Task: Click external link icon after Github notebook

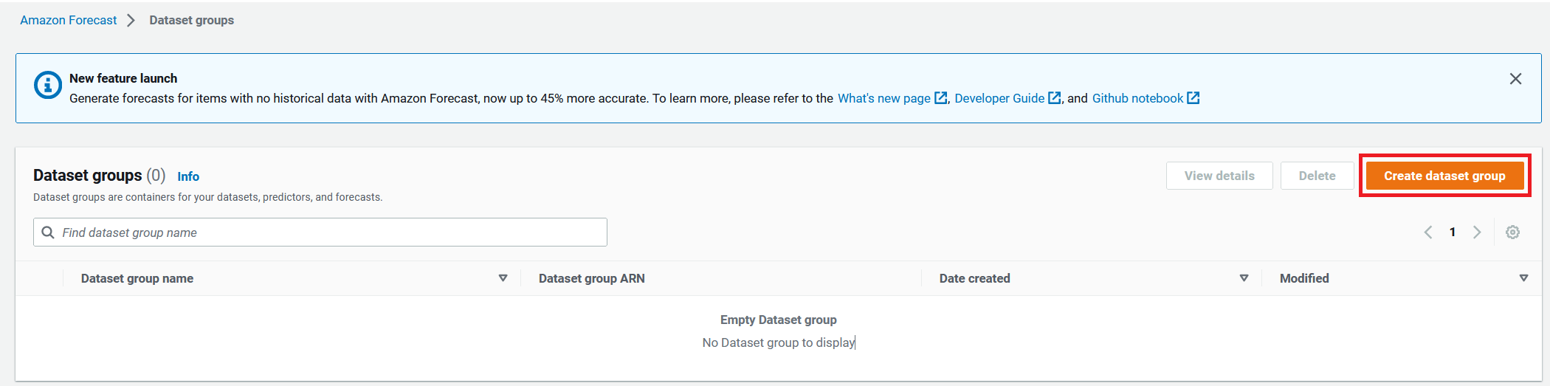Action: point(1193,98)
